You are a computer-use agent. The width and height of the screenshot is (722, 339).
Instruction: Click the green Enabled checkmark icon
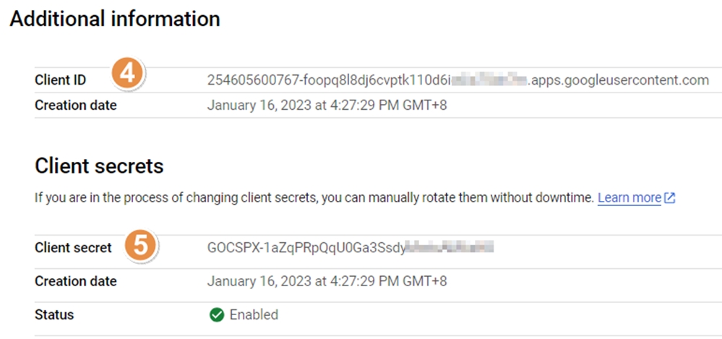pyautogui.click(x=216, y=315)
